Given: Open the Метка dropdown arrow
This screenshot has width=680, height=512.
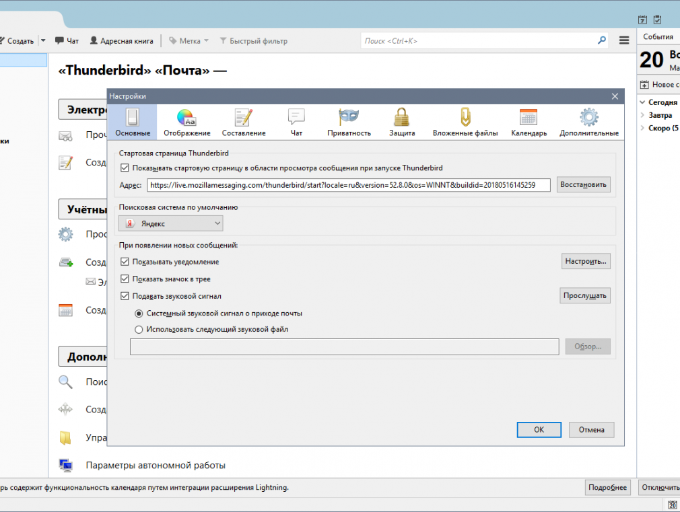Looking at the screenshot, I should [207, 41].
